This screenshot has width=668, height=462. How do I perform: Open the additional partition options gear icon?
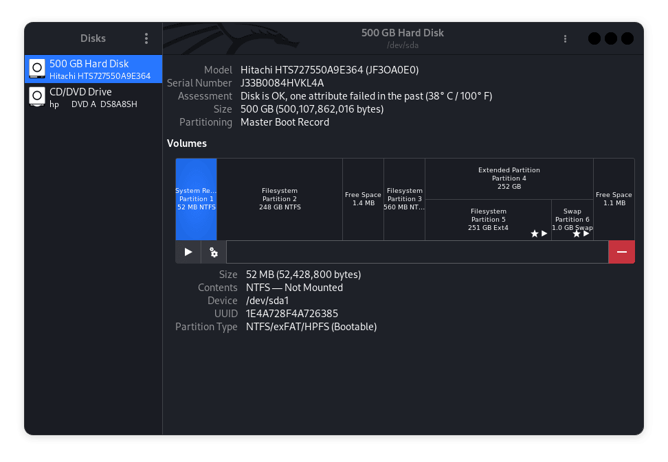pos(212,252)
